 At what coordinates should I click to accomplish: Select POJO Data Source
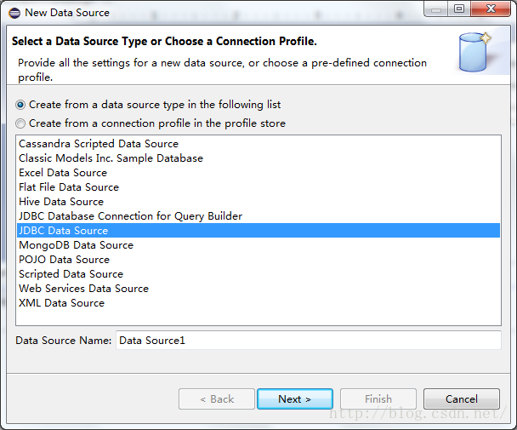[x=258, y=260]
